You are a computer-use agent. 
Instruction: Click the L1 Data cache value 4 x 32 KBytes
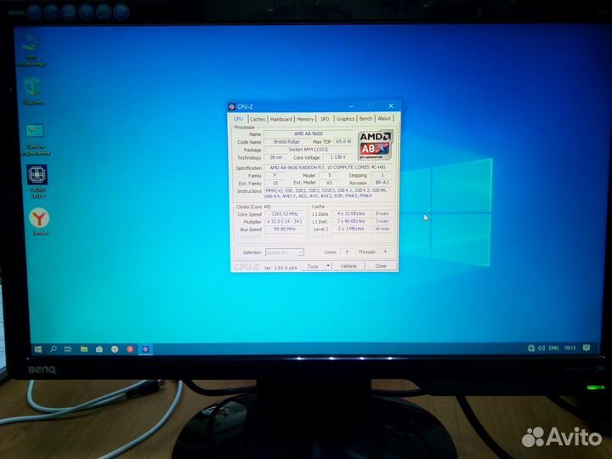(351, 213)
